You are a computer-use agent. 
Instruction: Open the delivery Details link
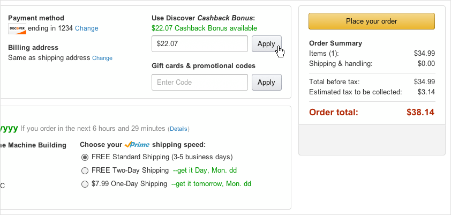[x=178, y=129]
